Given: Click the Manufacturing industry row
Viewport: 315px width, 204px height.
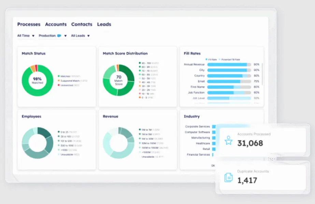Looking at the screenshot, I should coord(203,138).
